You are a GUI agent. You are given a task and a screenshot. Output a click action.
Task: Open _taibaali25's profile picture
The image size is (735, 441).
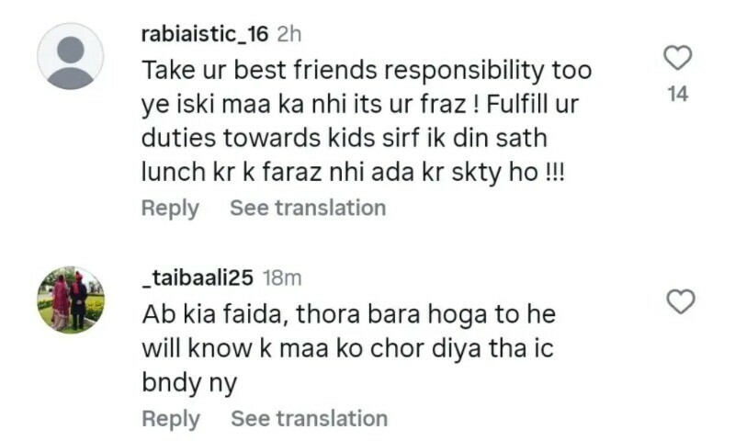[70, 300]
